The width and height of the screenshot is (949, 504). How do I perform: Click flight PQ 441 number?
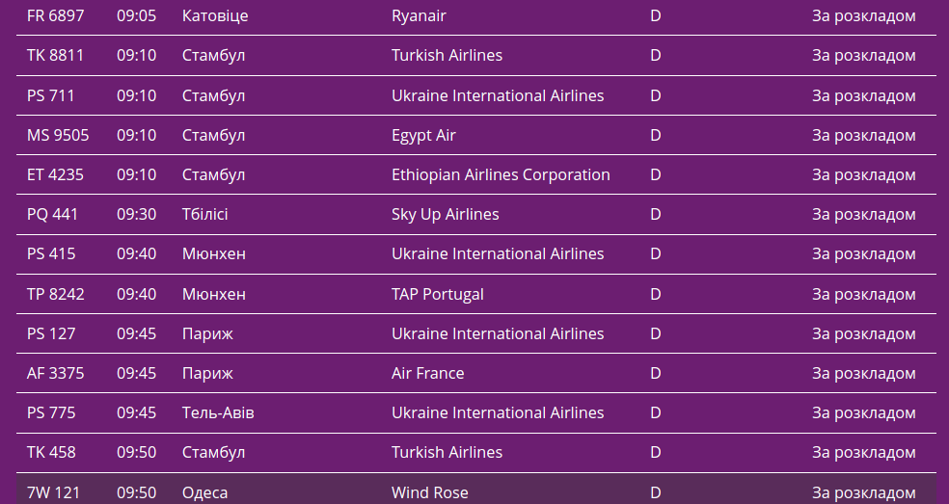click(52, 214)
